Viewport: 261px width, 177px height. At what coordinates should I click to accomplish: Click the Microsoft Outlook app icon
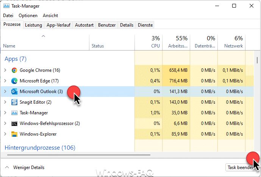pyautogui.click(x=14, y=92)
